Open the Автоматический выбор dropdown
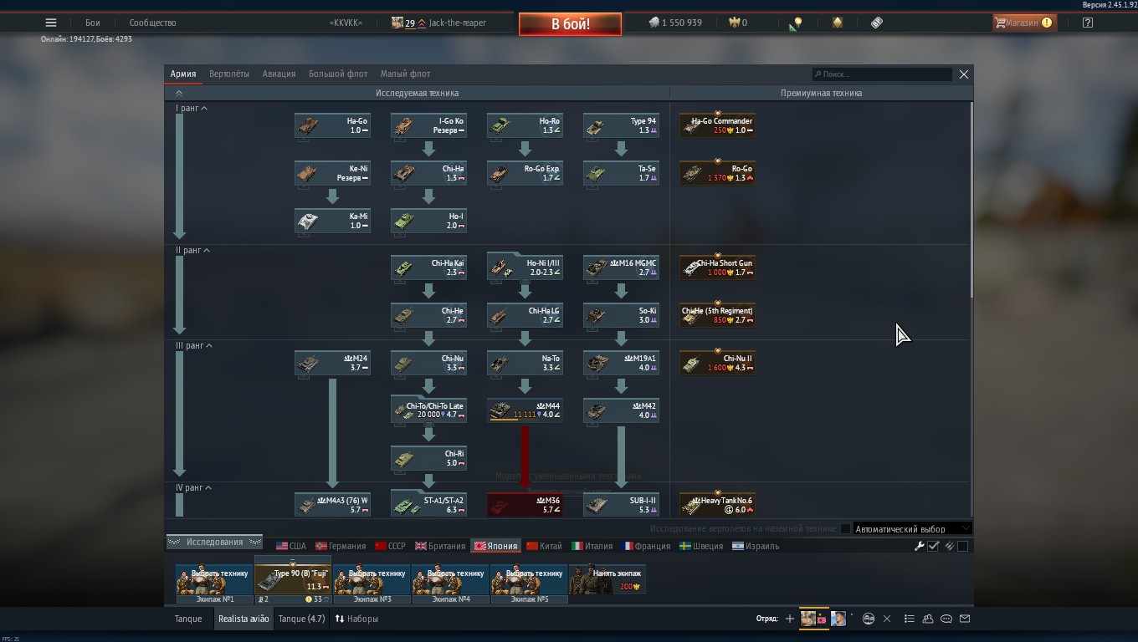The height and width of the screenshot is (642, 1138). [x=911, y=528]
